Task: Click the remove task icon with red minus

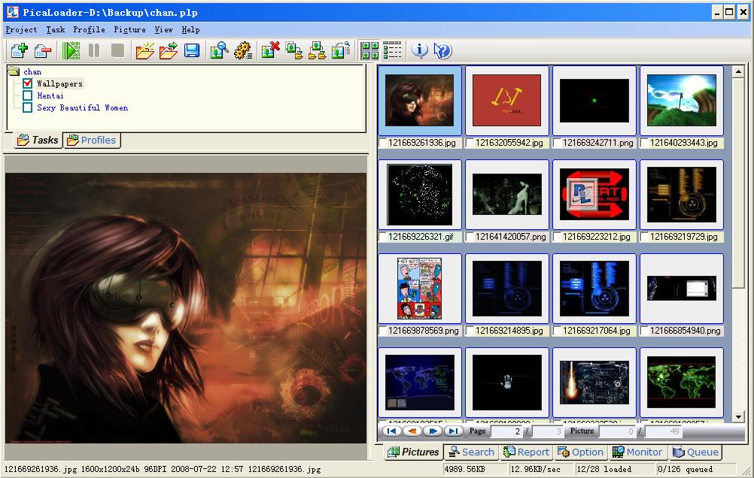Action: 43,50
